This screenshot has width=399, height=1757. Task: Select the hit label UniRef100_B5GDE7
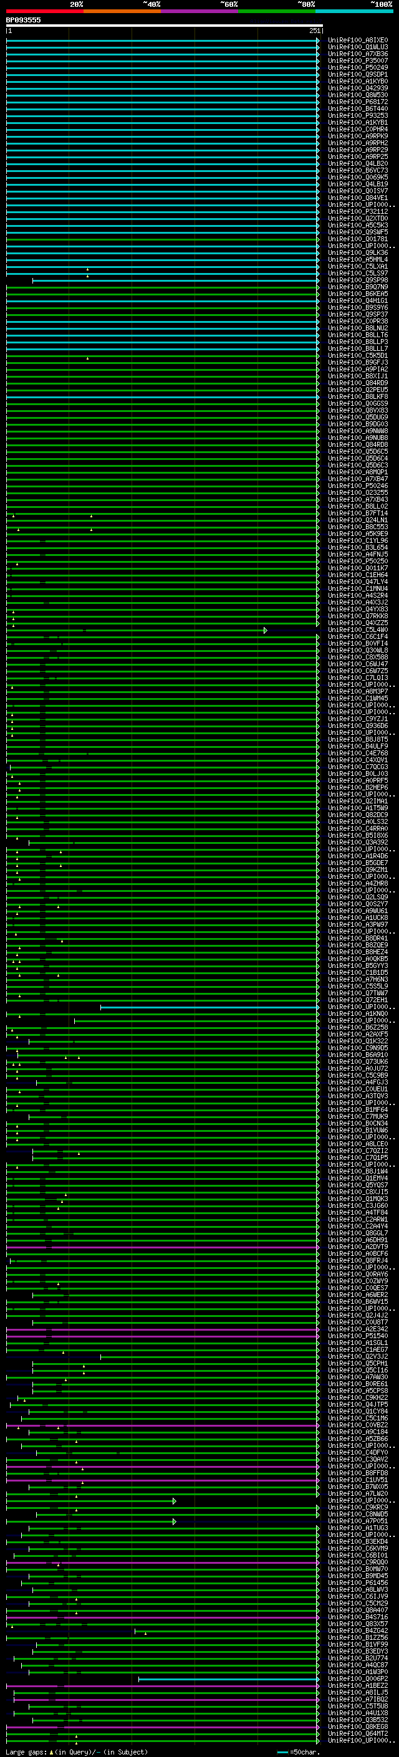358,863
